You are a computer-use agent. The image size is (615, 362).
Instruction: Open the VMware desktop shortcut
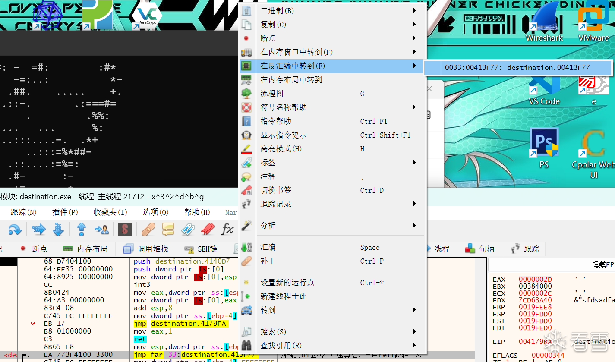[594, 22]
